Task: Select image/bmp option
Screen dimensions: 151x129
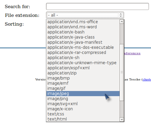Action: (83, 78)
